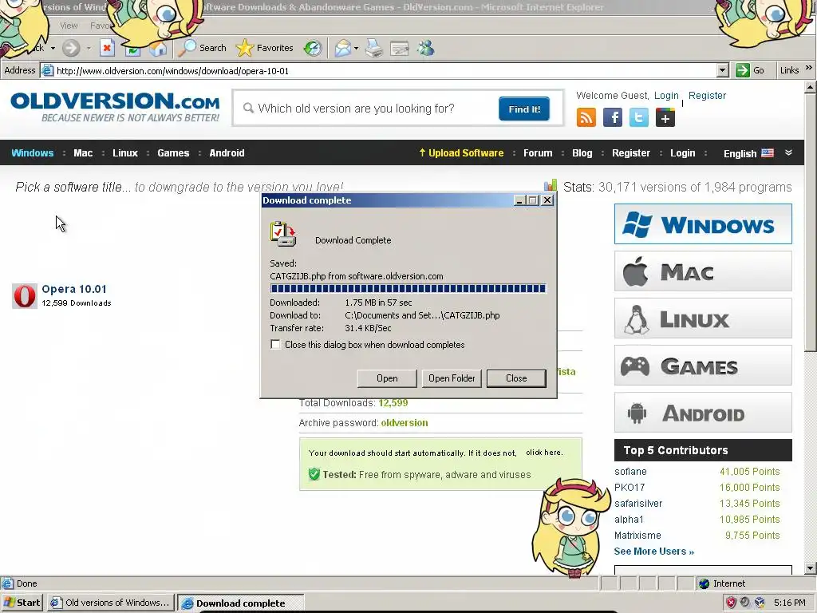
Task: Click the Games platform banner
Action: 703,366
